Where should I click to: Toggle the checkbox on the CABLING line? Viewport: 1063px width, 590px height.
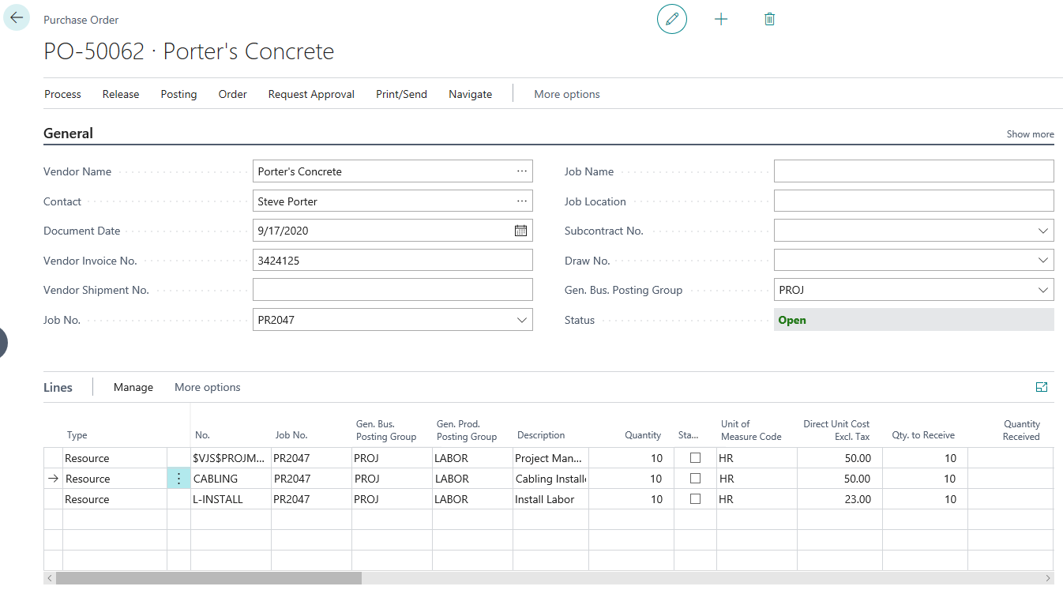click(x=695, y=479)
